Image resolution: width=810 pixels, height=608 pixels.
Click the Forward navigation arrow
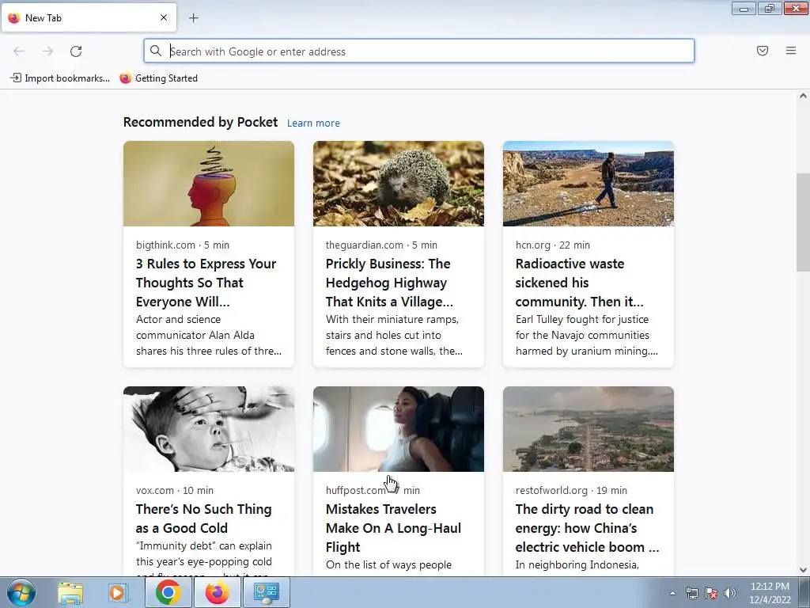[47, 51]
